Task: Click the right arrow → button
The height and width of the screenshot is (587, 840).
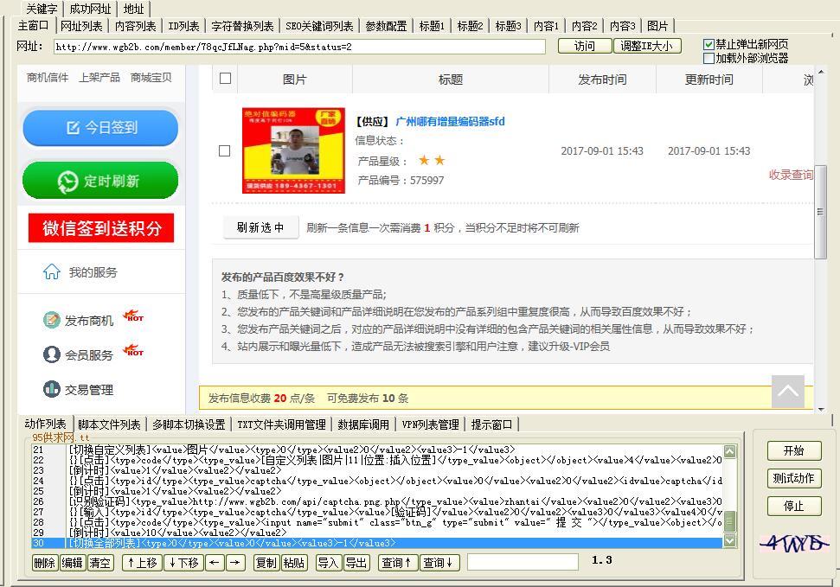Action: click(235, 563)
